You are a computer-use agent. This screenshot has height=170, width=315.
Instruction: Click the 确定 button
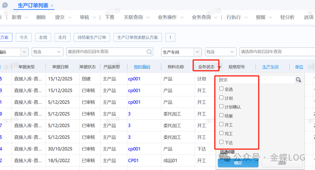point(238,163)
